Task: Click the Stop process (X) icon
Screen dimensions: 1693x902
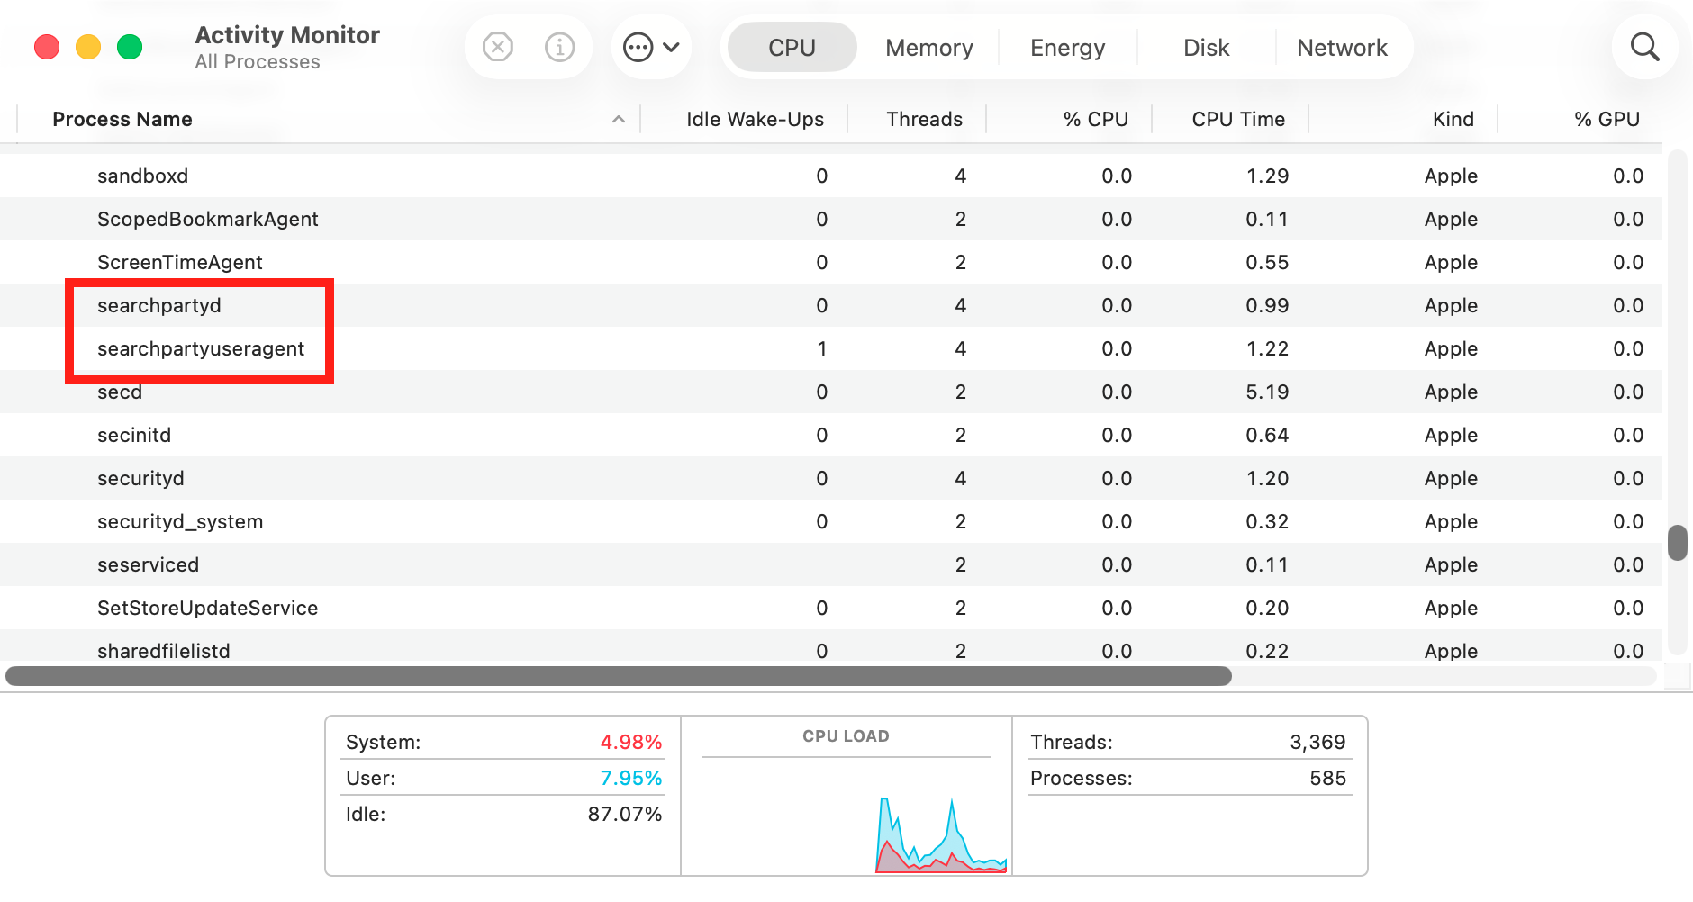Action: [x=498, y=47]
